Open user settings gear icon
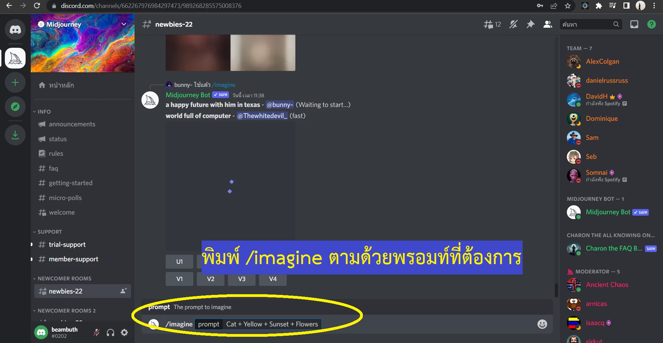This screenshot has height=343, width=663. tap(125, 333)
